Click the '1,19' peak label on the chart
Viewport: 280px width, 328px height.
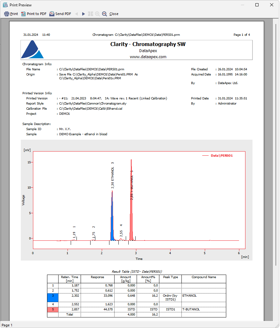click(74, 235)
